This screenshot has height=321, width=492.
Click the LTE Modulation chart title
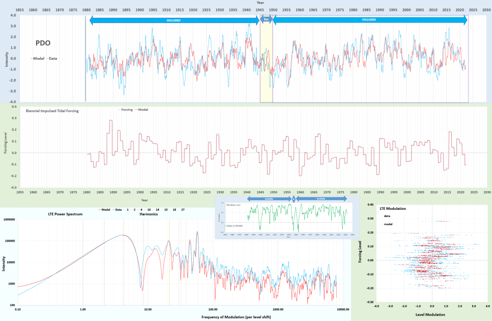point(393,208)
